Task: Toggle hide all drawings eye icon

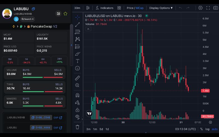Action: [77, 117]
